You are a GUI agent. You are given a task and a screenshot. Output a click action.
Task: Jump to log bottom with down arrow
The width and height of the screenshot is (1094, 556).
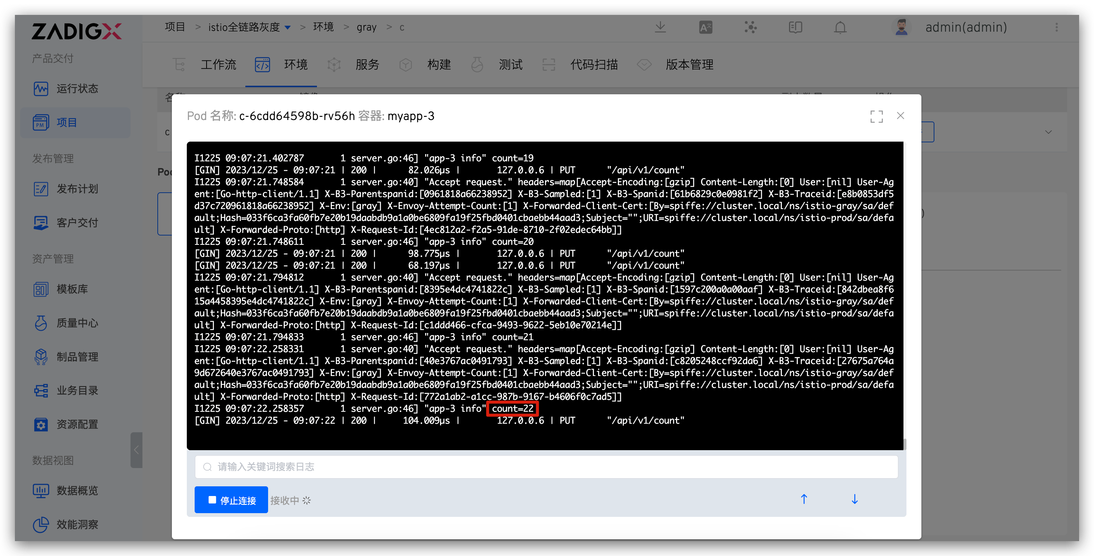point(855,499)
